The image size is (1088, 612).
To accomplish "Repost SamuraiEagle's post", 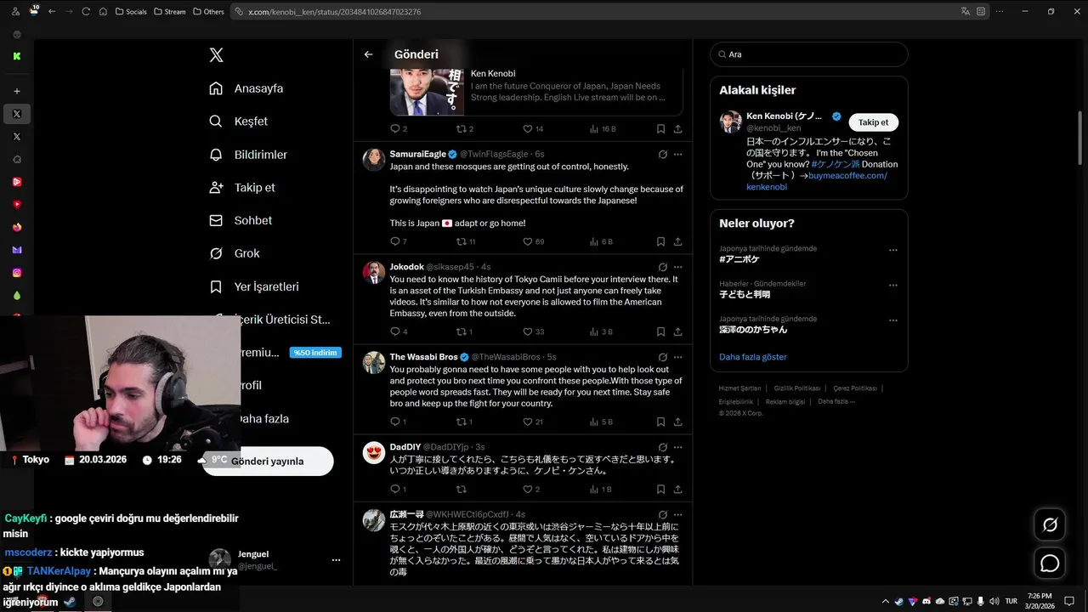I will [x=466, y=242].
